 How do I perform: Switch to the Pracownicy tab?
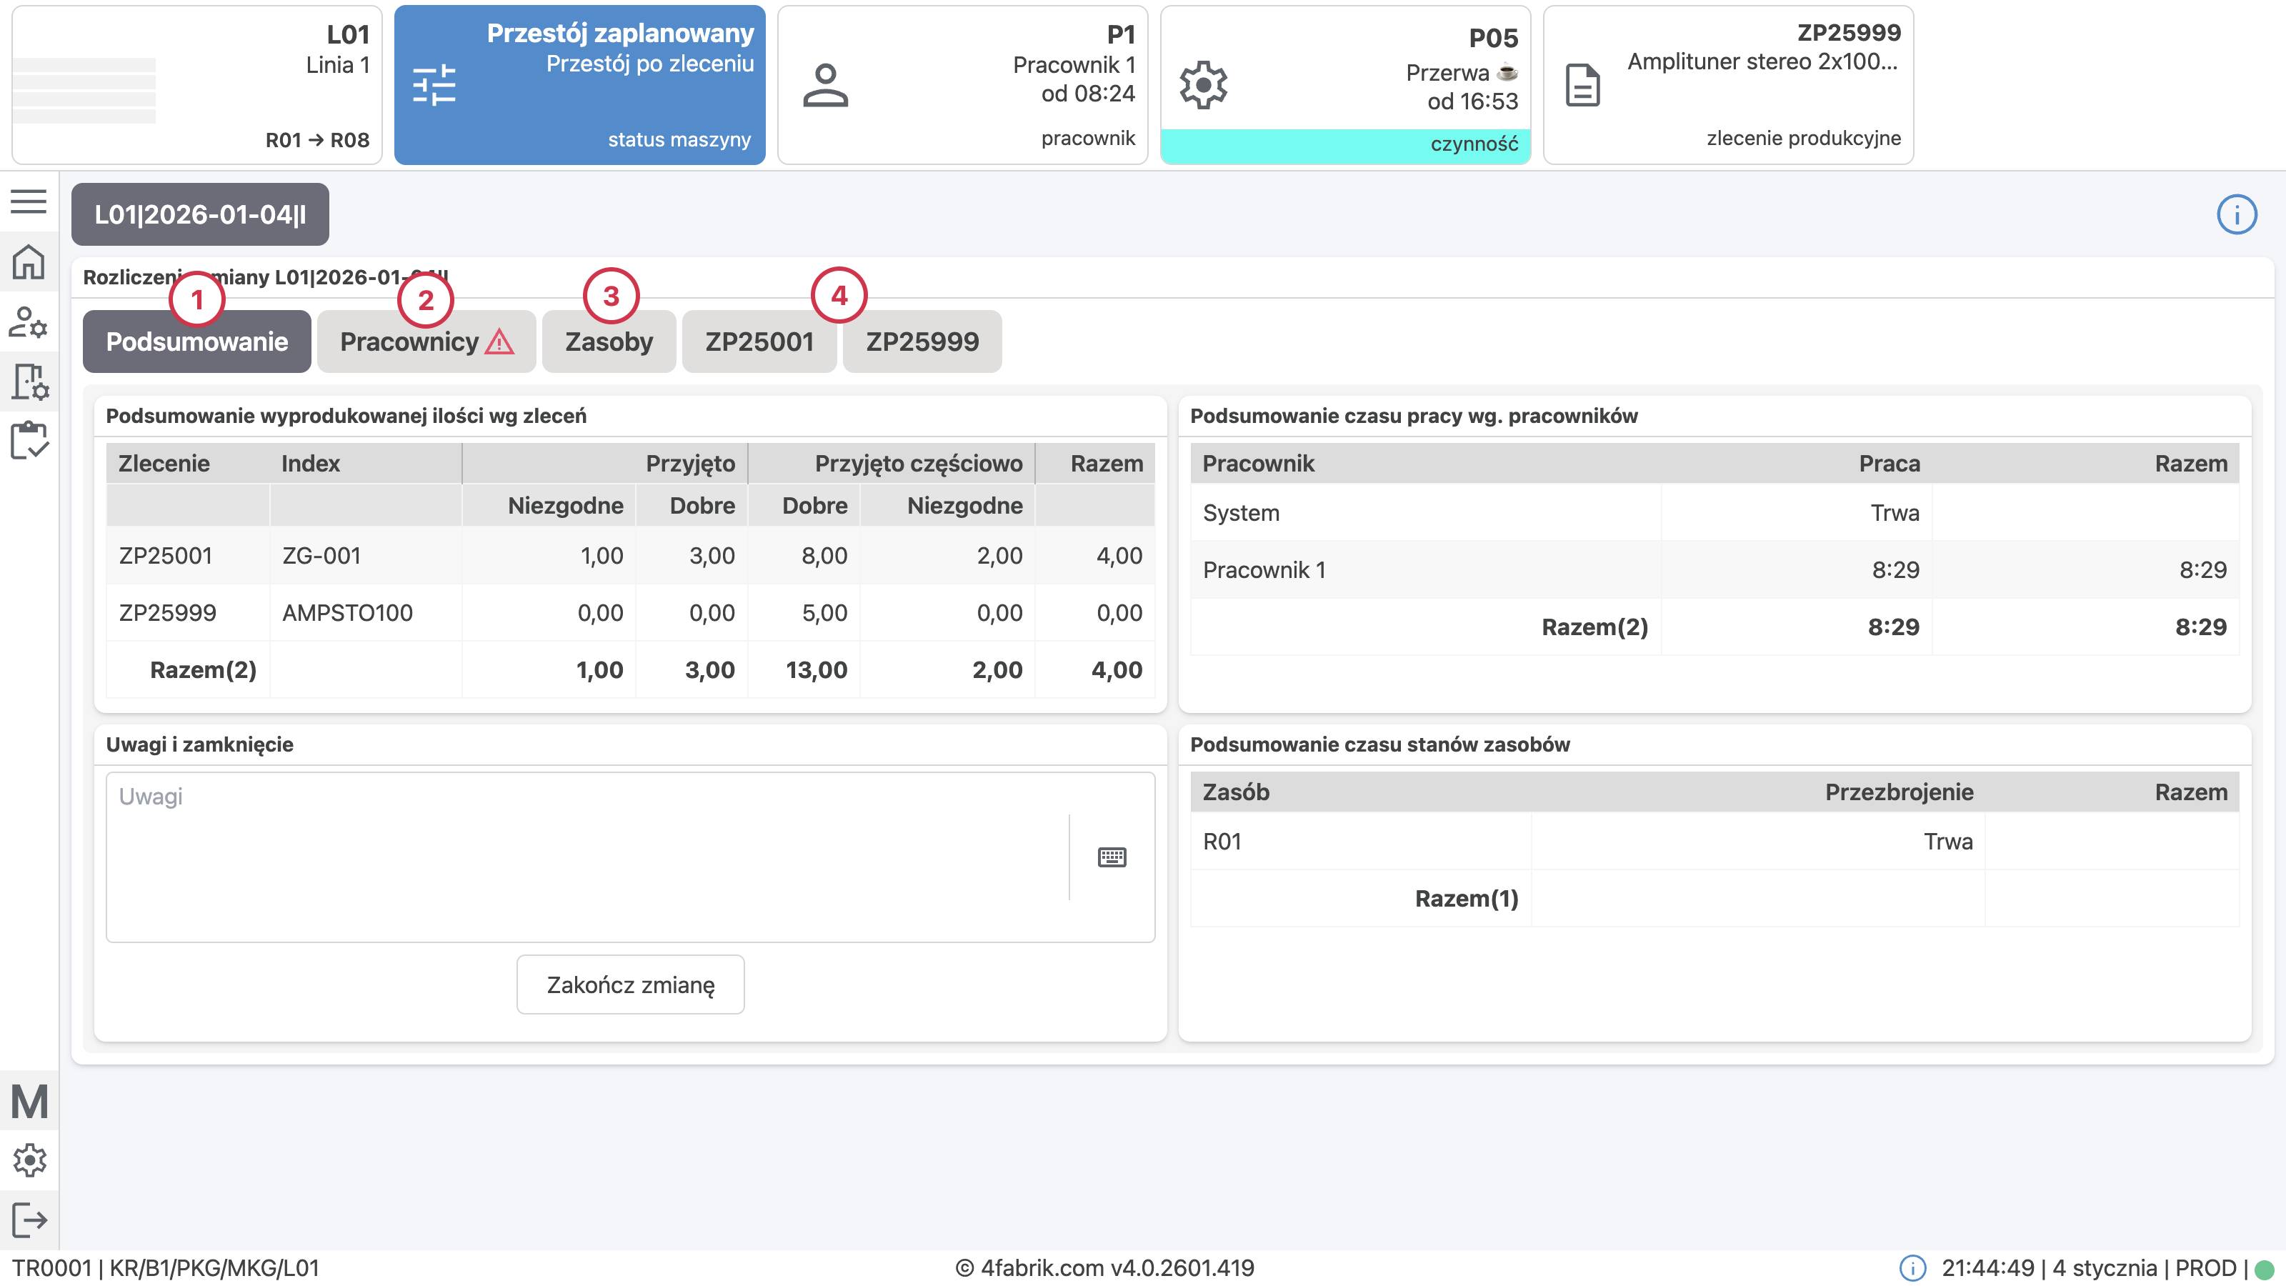click(426, 342)
